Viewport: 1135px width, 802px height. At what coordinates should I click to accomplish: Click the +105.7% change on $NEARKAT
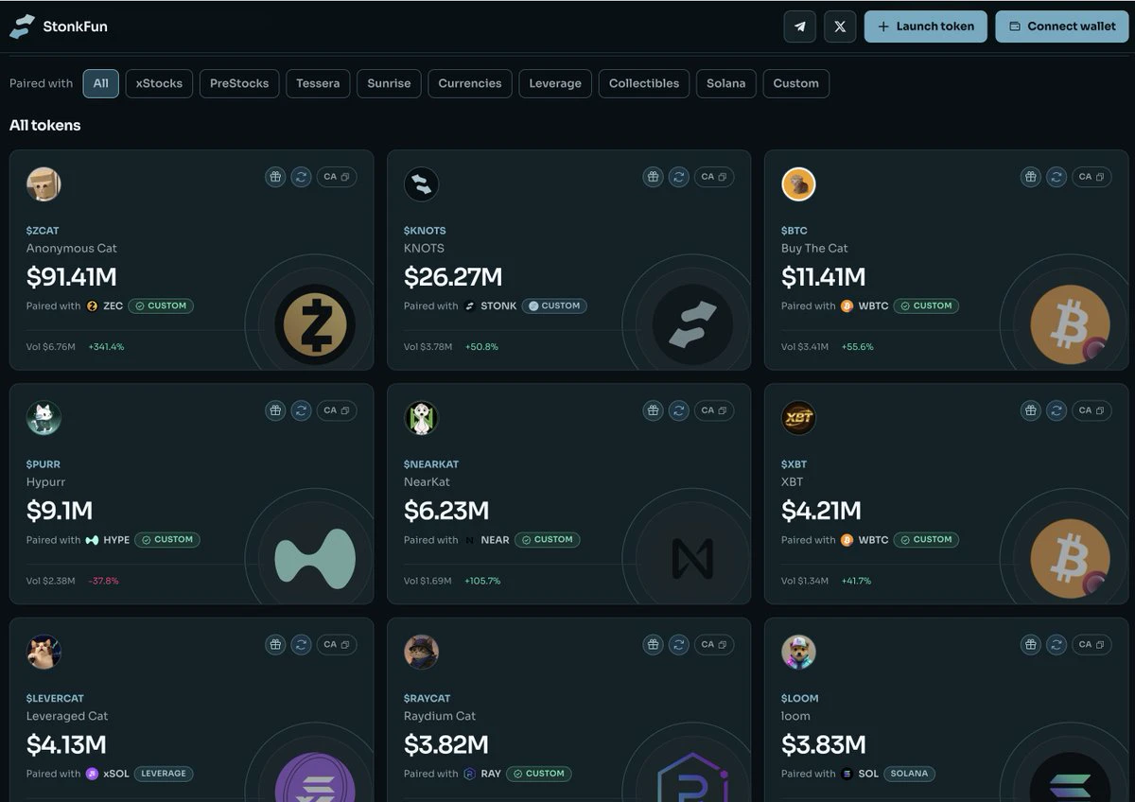482,581
